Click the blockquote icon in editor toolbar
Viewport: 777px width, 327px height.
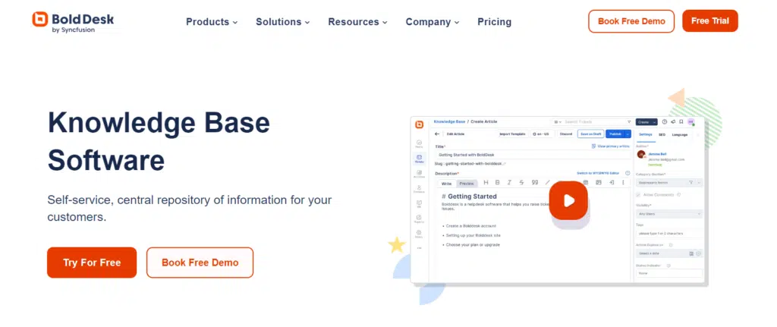click(535, 182)
